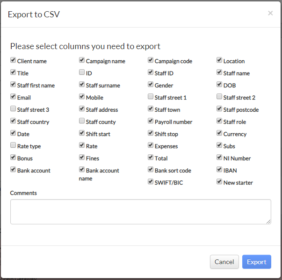Tick the Staff street 2 checkbox
282x280 pixels.
pyautogui.click(x=219, y=96)
